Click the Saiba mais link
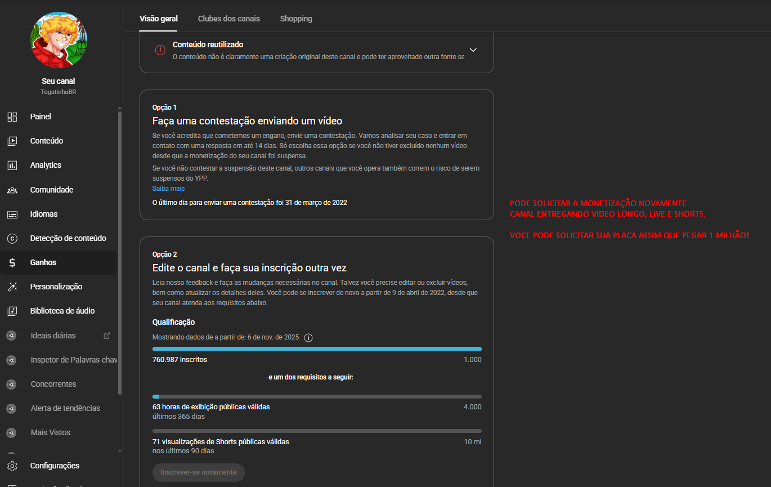The image size is (771, 487). pyautogui.click(x=168, y=189)
